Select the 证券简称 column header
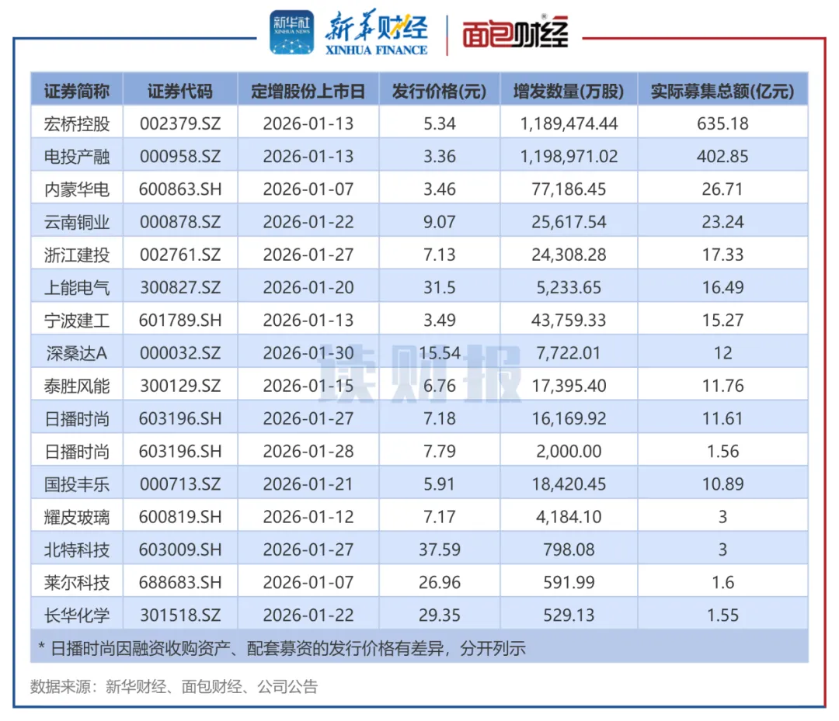 point(76,91)
